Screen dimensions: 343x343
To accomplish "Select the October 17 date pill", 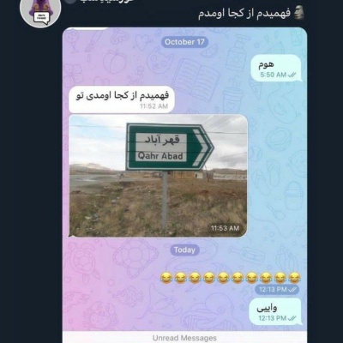I will (x=184, y=42).
